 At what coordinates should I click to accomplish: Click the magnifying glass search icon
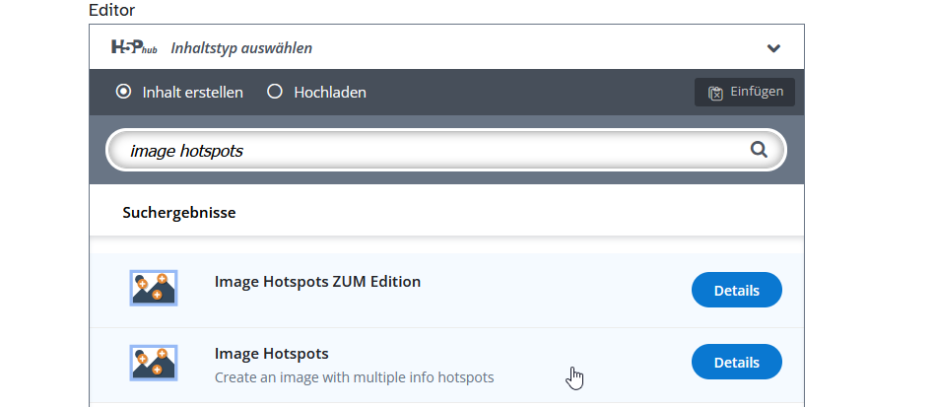759,150
